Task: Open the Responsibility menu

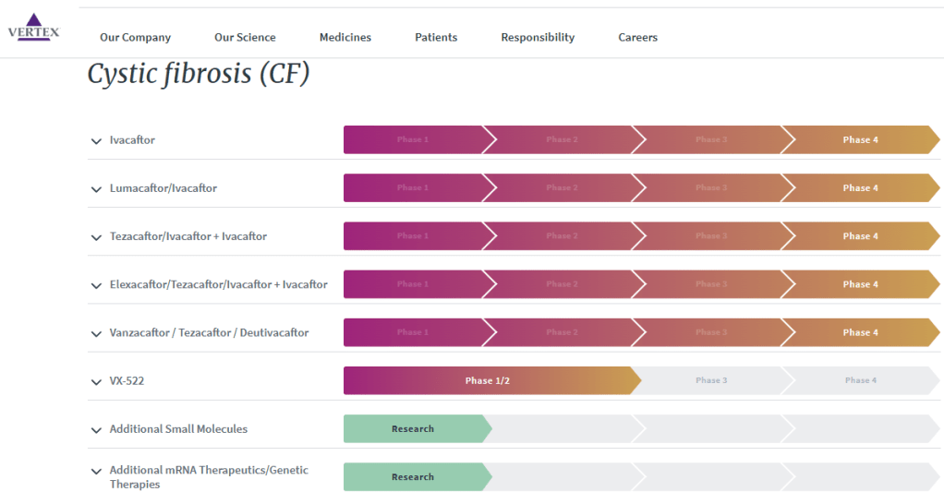Action: click(538, 38)
